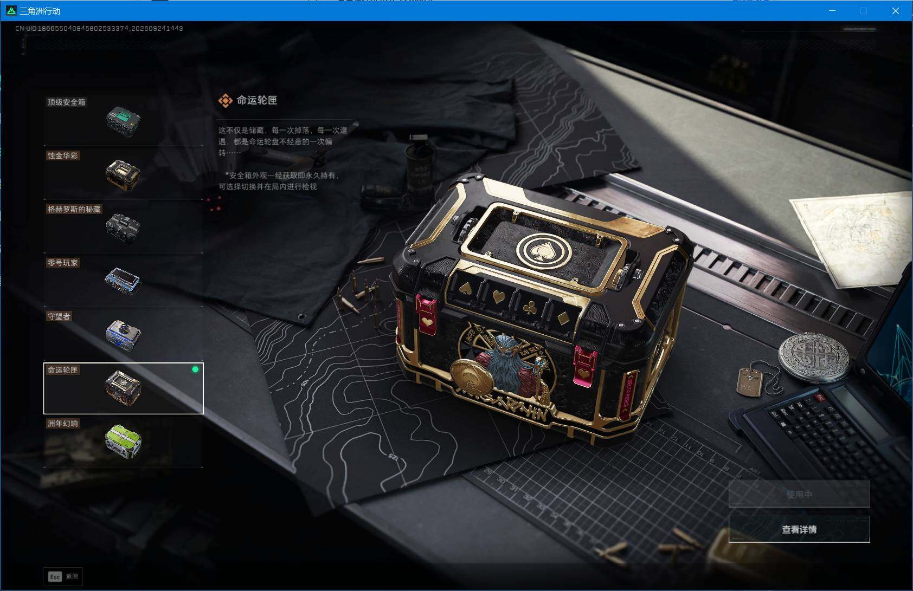913x591 pixels.
Task: Click the CN UID text string
Action: tap(99, 28)
